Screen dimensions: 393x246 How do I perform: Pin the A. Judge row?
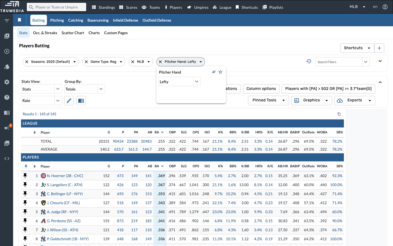pyautogui.click(x=25, y=212)
